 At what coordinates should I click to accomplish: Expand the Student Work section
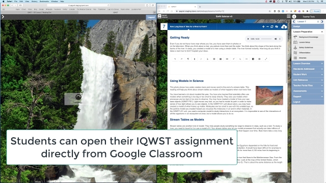(x=308, y=74)
